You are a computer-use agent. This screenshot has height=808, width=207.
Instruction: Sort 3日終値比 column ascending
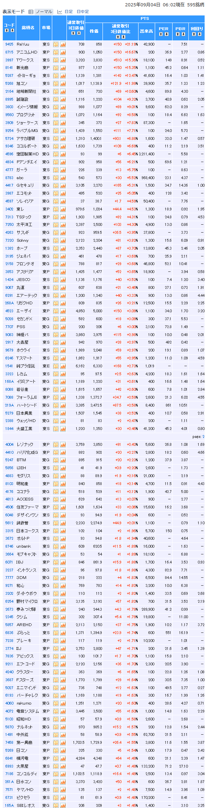click(x=118, y=37)
